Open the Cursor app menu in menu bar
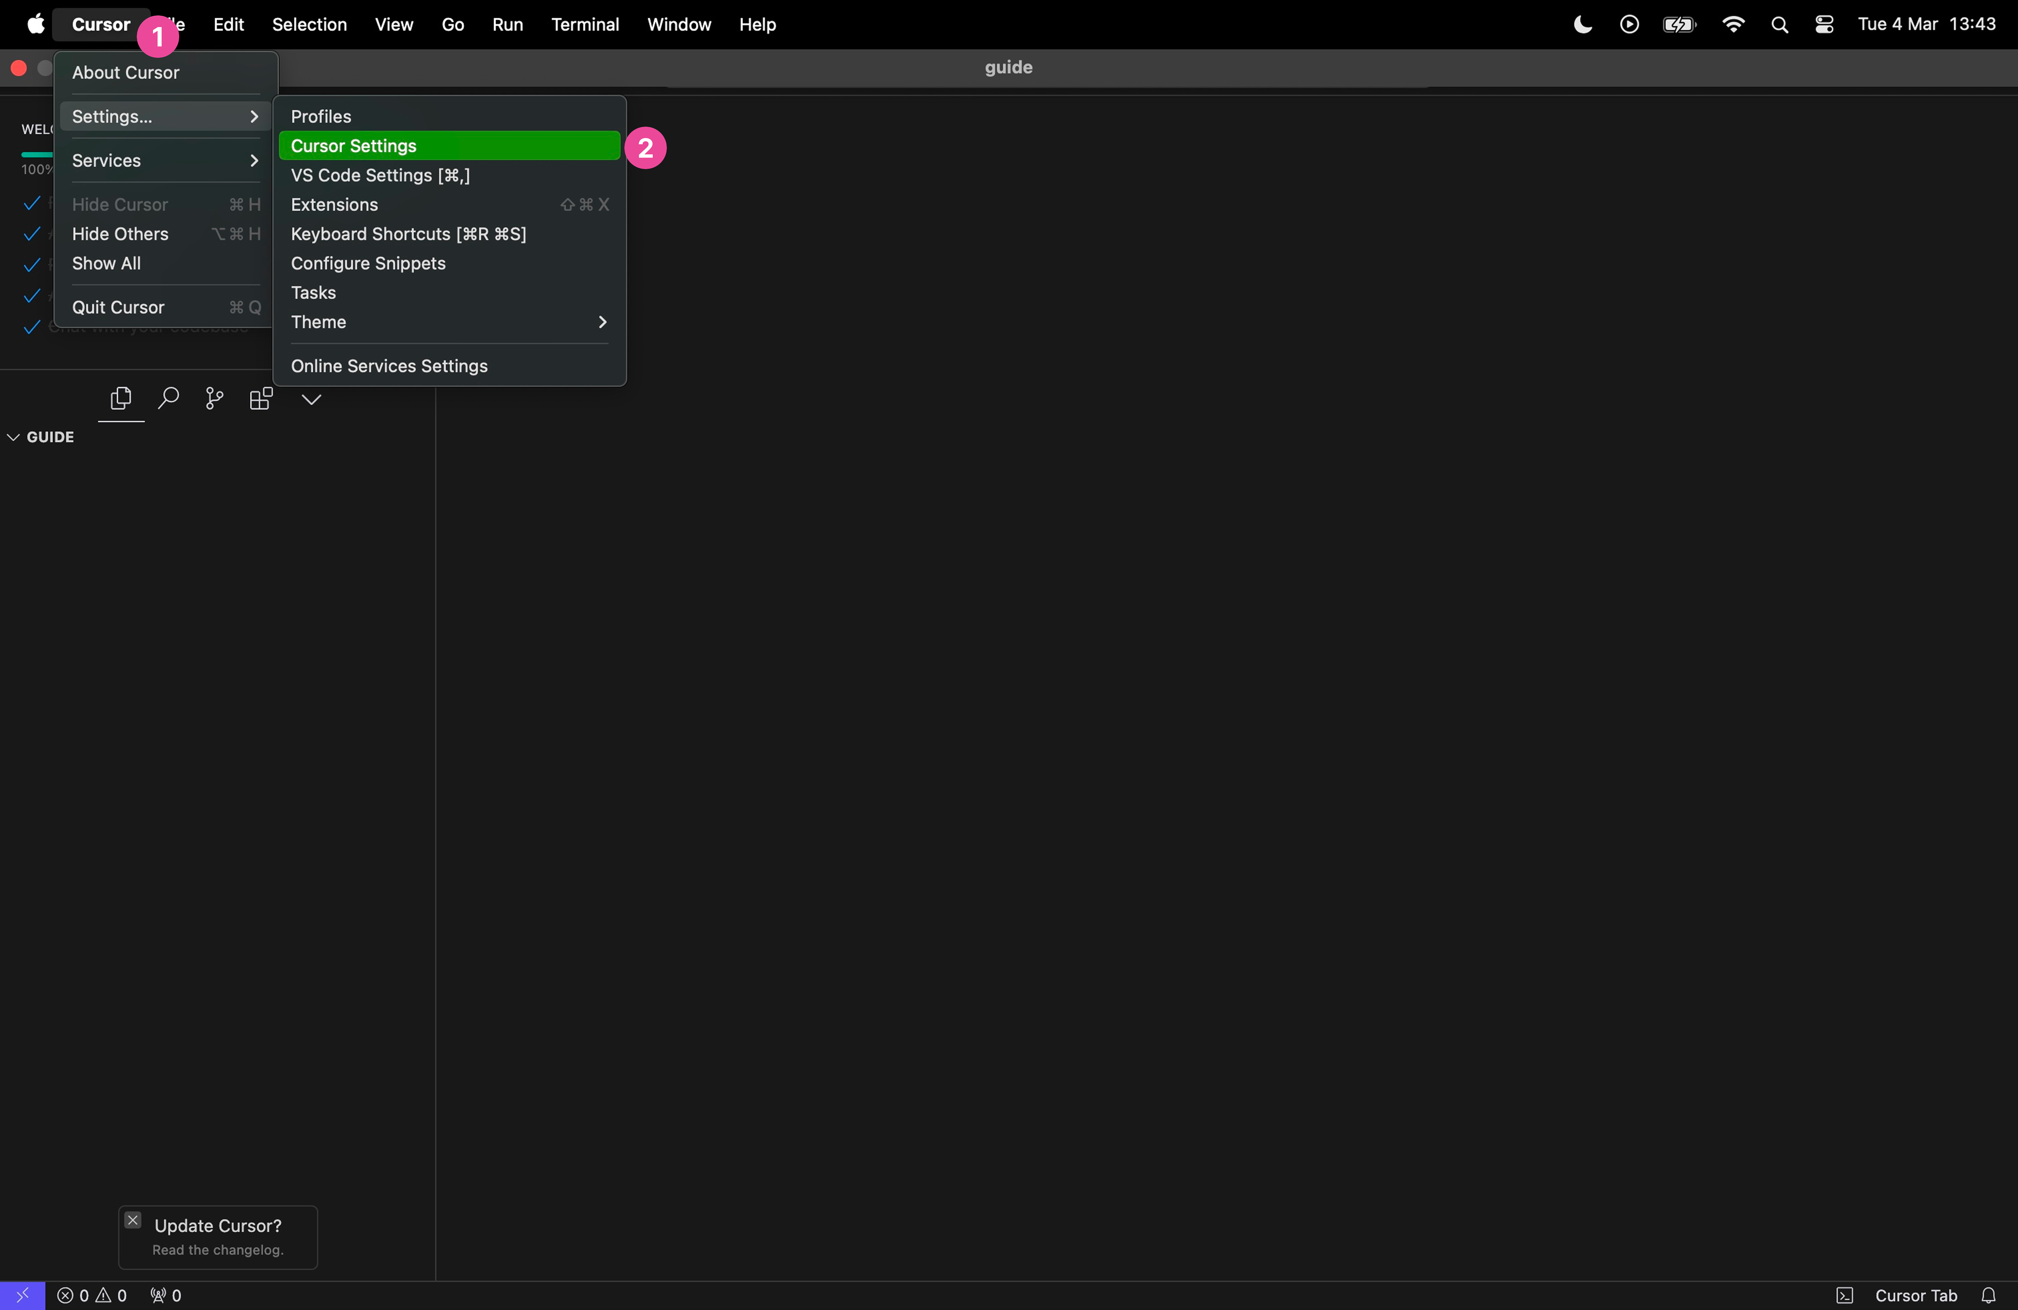Viewport: 2018px width, 1310px height. 101,24
